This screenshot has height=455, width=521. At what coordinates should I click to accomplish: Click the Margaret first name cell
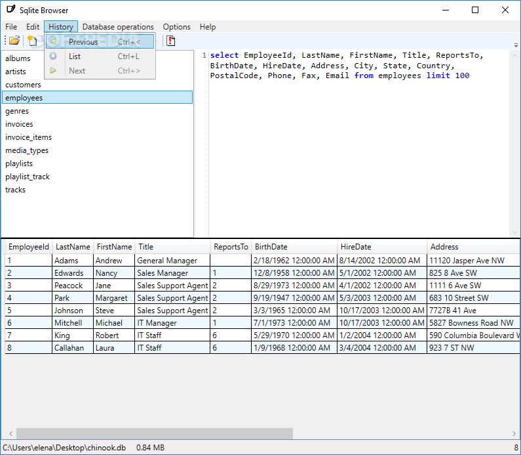(x=114, y=298)
